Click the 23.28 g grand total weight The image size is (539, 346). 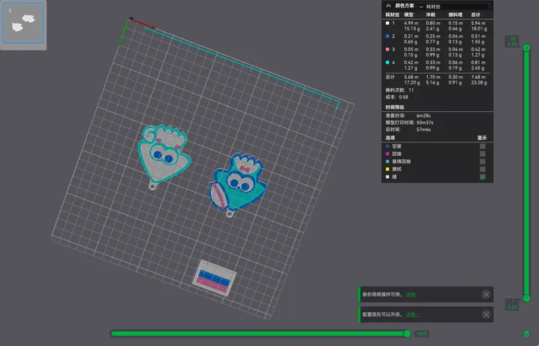point(479,83)
